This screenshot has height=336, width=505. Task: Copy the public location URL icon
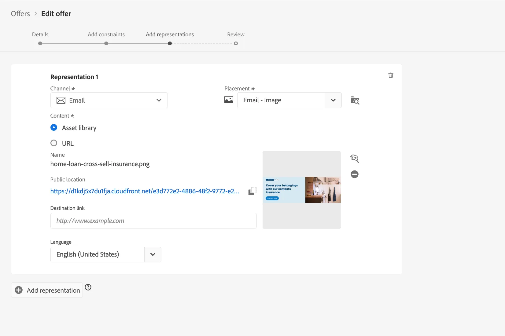pos(252,191)
